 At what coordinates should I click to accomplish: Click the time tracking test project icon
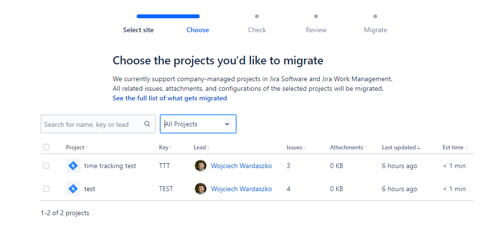point(73,166)
